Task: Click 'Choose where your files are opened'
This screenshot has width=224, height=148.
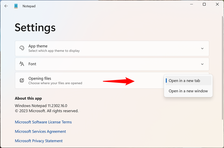Action: click(x=55, y=83)
